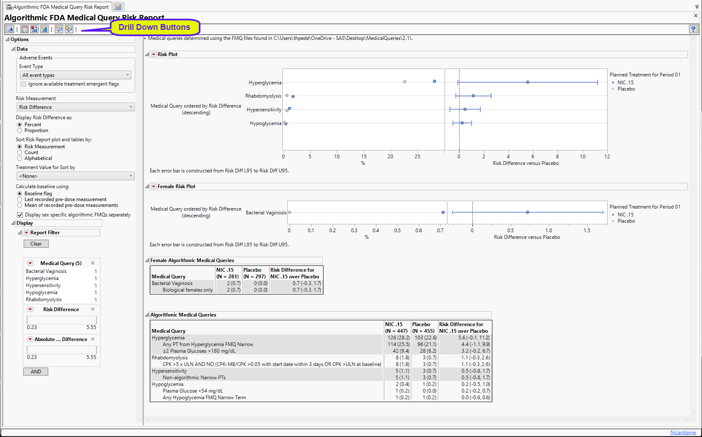Remove the Medical Query filter with X
This screenshot has width=702, height=437.
[x=93, y=263]
